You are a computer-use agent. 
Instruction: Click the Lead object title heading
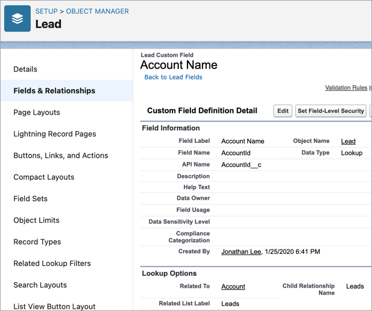tap(48, 24)
